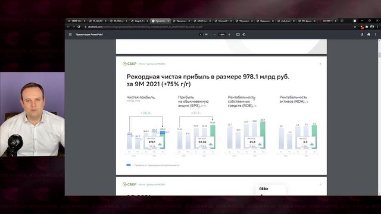The image size is (381, 214).
Task: Click the Прибыль на обыкновенную акцию (EPS) title
Action: pos(193,102)
